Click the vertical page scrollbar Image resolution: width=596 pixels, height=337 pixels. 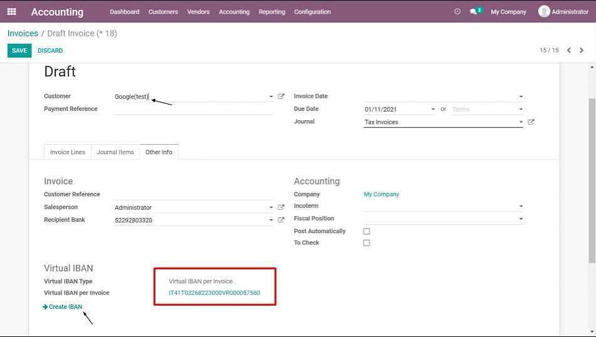click(x=592, y=180)
